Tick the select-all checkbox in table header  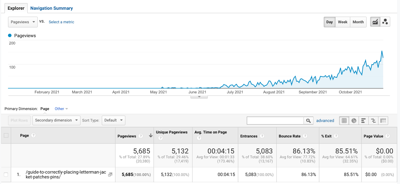[6, 135]
